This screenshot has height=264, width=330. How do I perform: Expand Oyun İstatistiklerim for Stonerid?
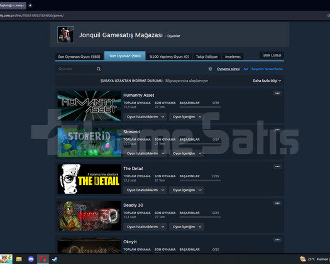[x=145, y=153]
